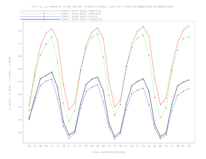The image size is (206, 159).
Task: Click the x-axis tick label 51
Action: (x=126, y=146)
